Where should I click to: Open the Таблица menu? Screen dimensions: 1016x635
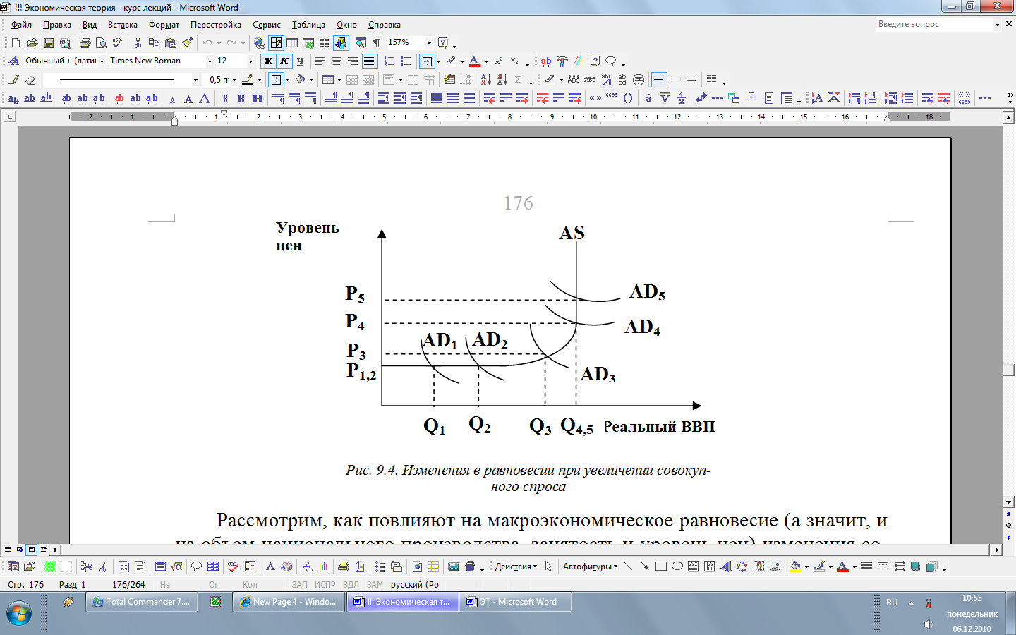click(x=308, y=25)
